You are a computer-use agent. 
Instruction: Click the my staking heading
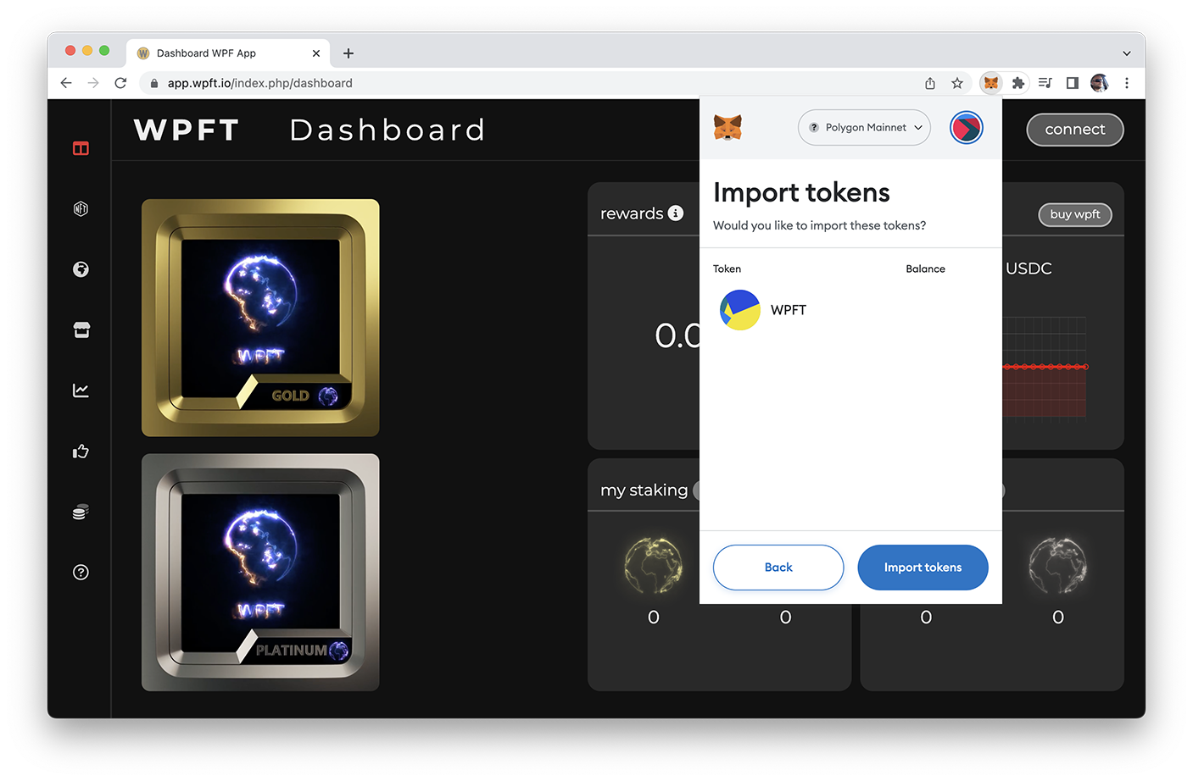(x=644, y=490)
